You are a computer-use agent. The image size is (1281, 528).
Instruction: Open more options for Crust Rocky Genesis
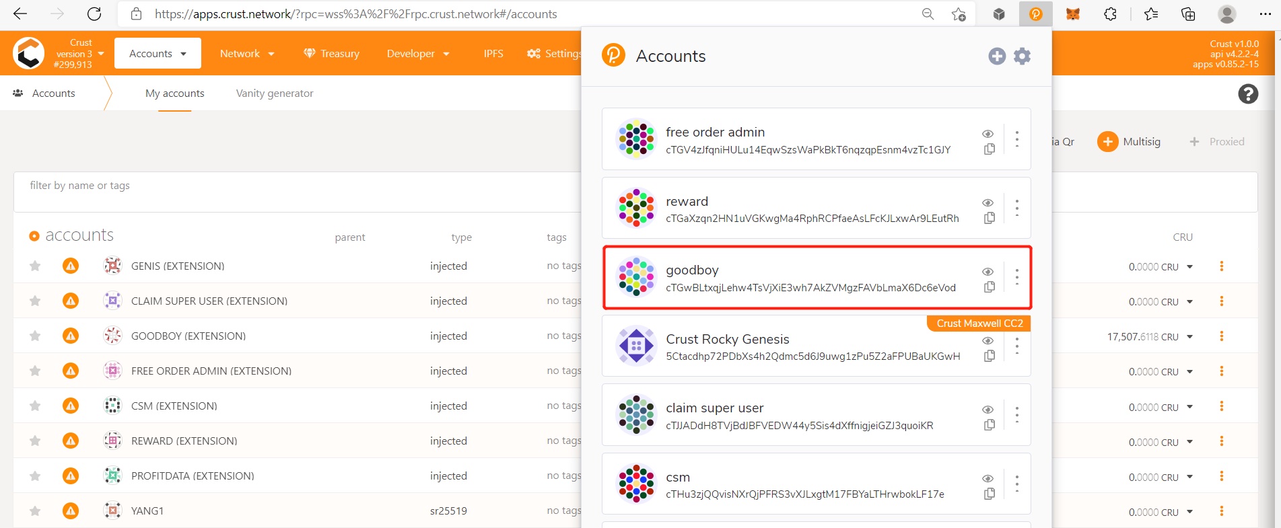pos(1016,346)
